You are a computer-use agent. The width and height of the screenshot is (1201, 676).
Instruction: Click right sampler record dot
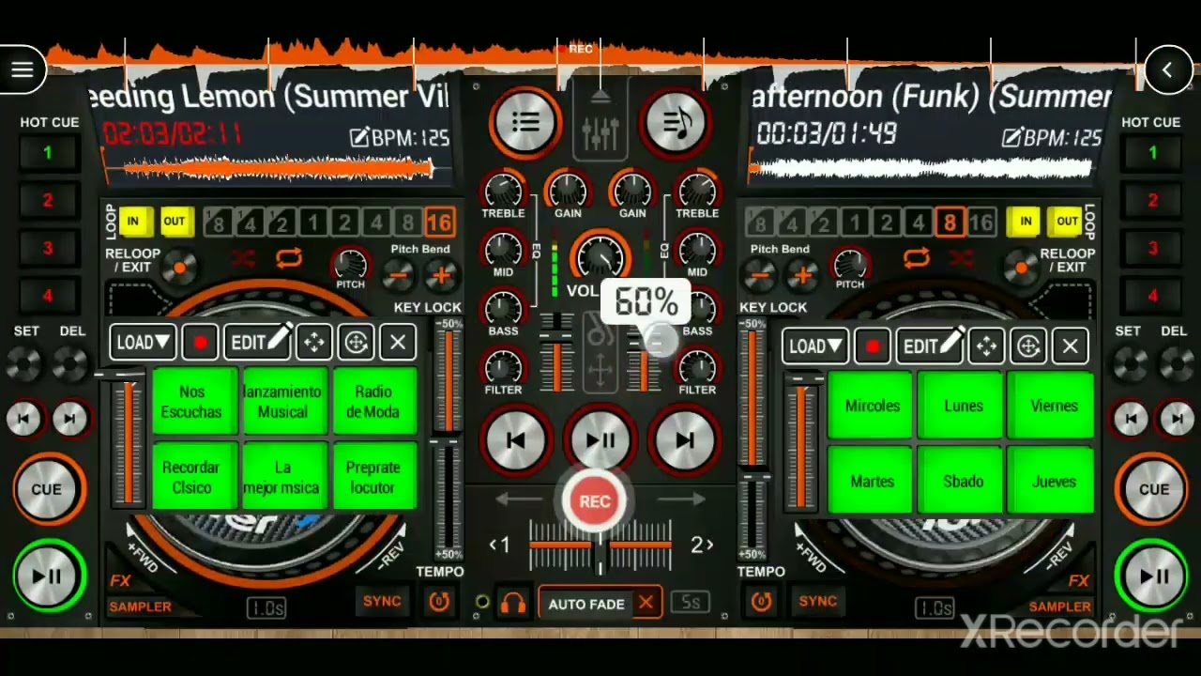click(x=873, y=346)
